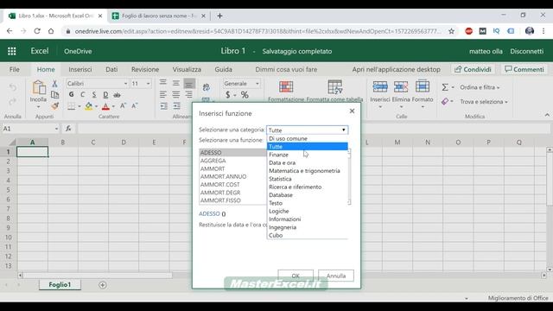Click Apri nell'applicazione desktop

396,69
